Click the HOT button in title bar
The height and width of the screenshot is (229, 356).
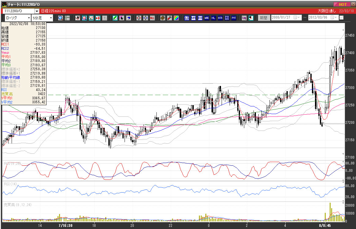pyautogui.click(x=342, y=4)
